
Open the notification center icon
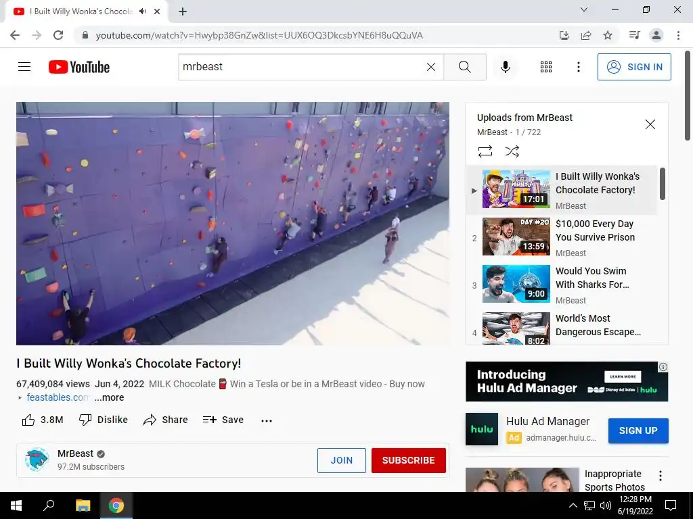click(x=671, y=505)
